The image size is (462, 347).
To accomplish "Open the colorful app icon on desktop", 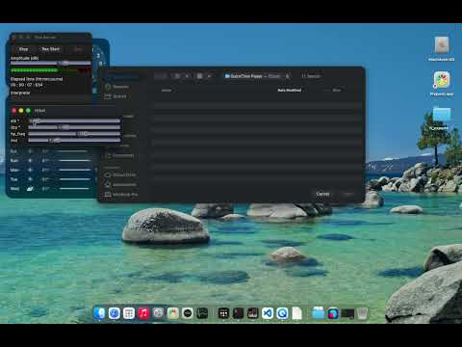I will [x=442, y=80].
